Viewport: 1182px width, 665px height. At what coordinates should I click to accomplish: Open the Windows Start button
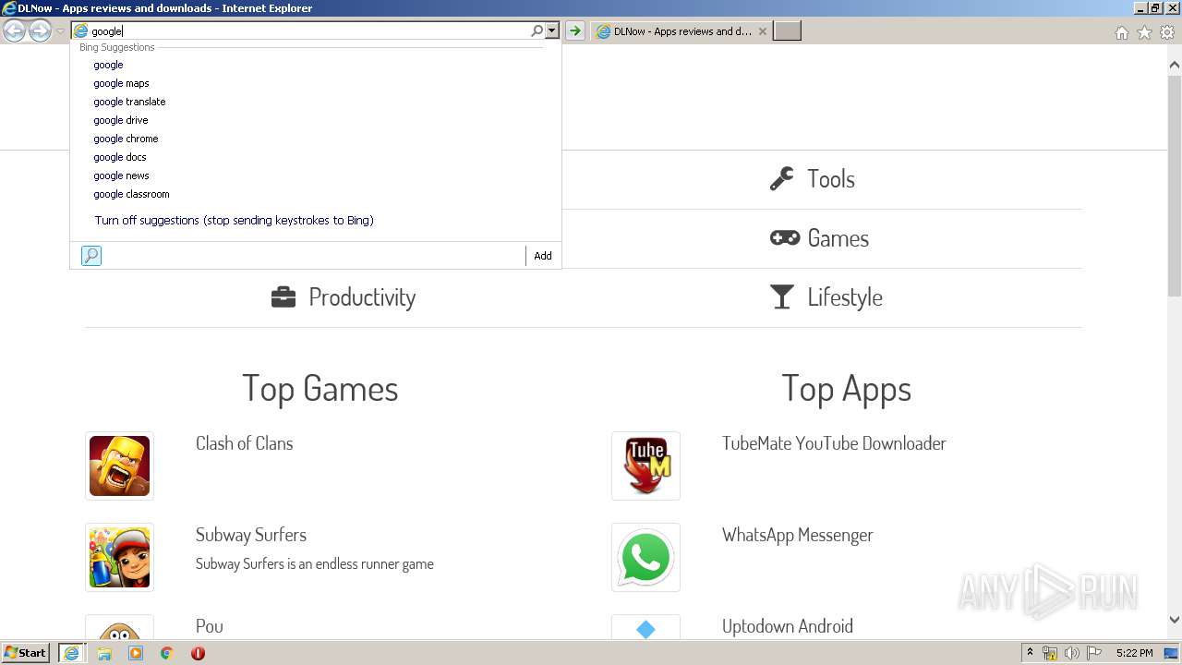pyautogui.click(x=26, y=653)
